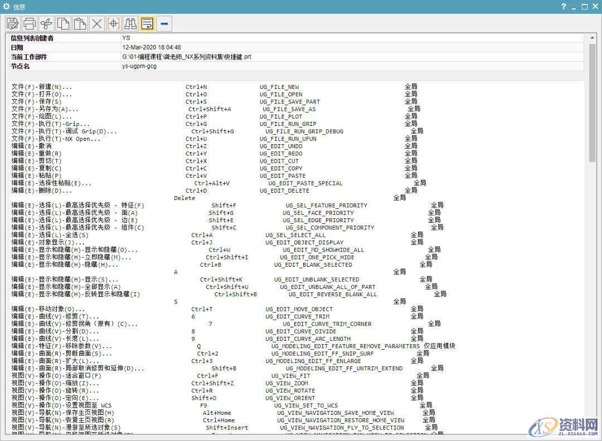Viewport: 602px width, 441px height.
Task: Click the 节点名 value ys-ugpm-gcg
Action: pyautogui.click(x=139, y=66)
